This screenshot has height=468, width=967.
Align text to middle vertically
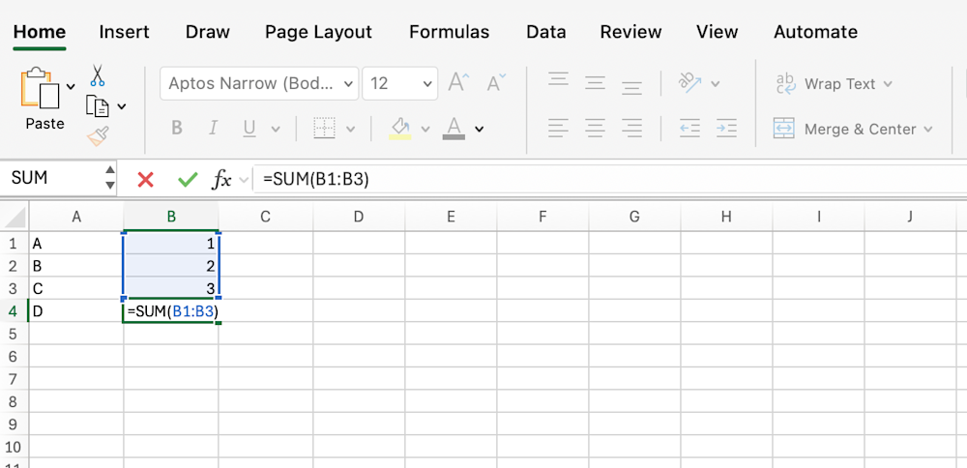tap(595, 82)
